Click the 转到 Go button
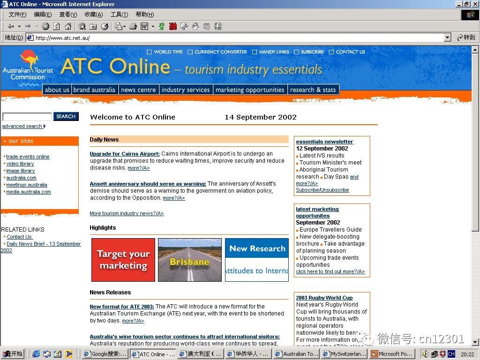Image resolution: width=480 pixels, height=360 pixels. pos(466,37)
